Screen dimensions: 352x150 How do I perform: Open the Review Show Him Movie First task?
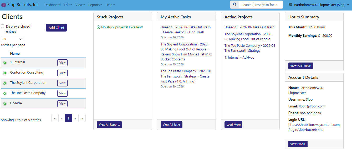pyautogui.click(x=186, y=52)
